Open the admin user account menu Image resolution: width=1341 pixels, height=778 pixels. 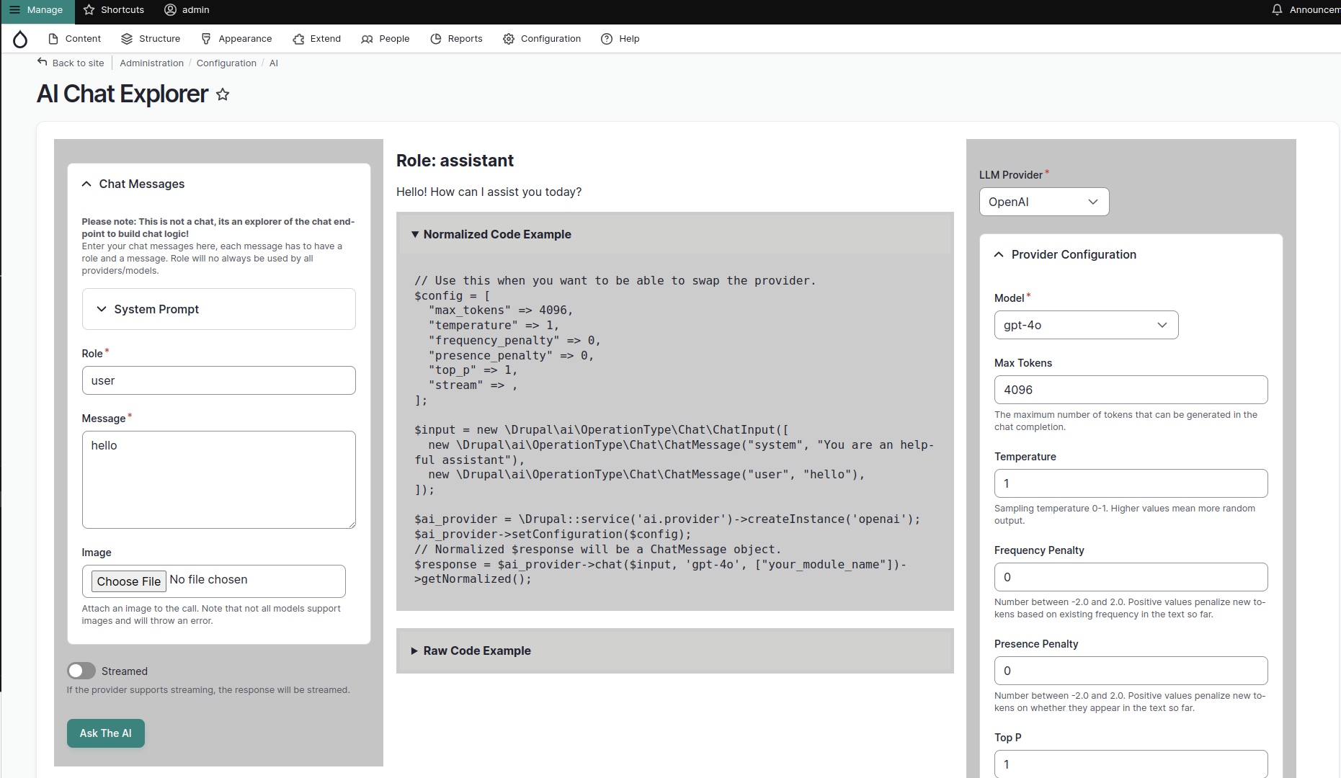187,10
